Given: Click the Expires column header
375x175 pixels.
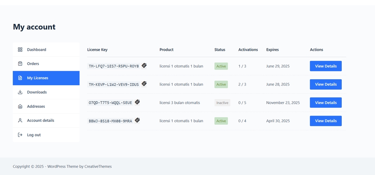Looking at the screenshot, I should pos(272,50).
